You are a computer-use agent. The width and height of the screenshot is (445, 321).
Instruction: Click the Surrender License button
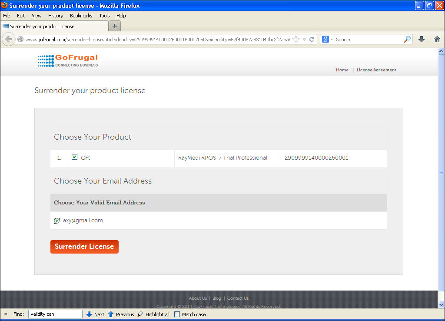[84, 247]
